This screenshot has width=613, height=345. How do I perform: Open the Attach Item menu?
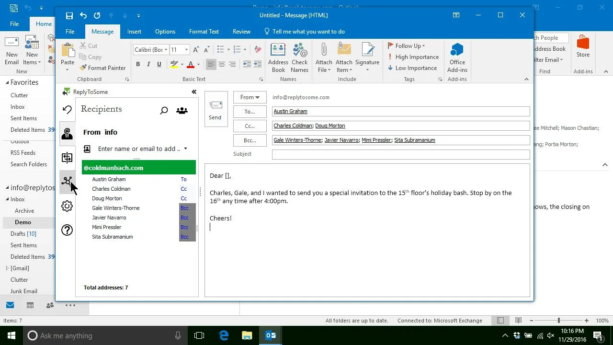(x=344, y=57)
